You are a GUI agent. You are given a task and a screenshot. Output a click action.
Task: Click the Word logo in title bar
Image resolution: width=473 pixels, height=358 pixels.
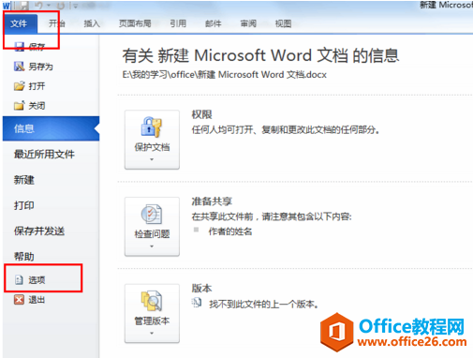[x=7, y=6]
